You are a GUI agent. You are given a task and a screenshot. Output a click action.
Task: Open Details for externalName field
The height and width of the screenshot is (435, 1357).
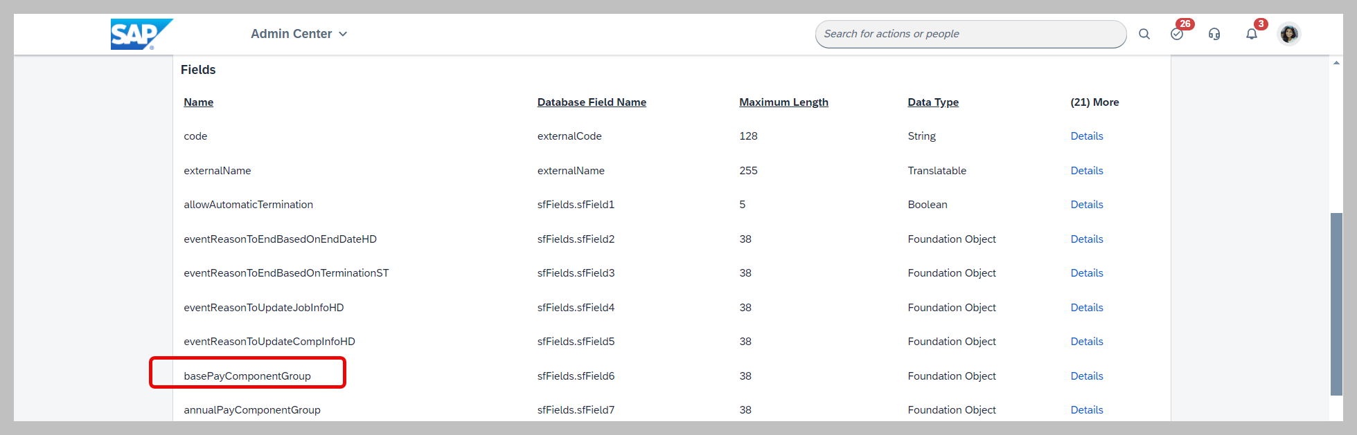[x=1087, y=171]
